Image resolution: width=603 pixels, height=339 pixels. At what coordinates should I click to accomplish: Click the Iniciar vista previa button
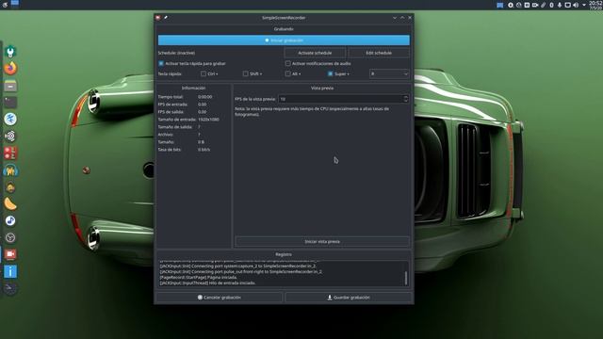[322, 242]
